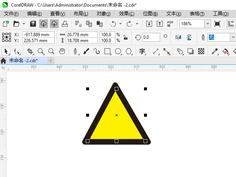The height and width of the screenshot is (177, 236).
Task: Open the 对象(J) menu
Action: [x=104, y=14]
